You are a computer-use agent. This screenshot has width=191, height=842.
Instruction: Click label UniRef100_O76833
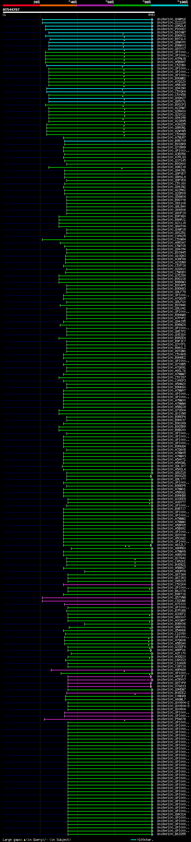point(171,686)
